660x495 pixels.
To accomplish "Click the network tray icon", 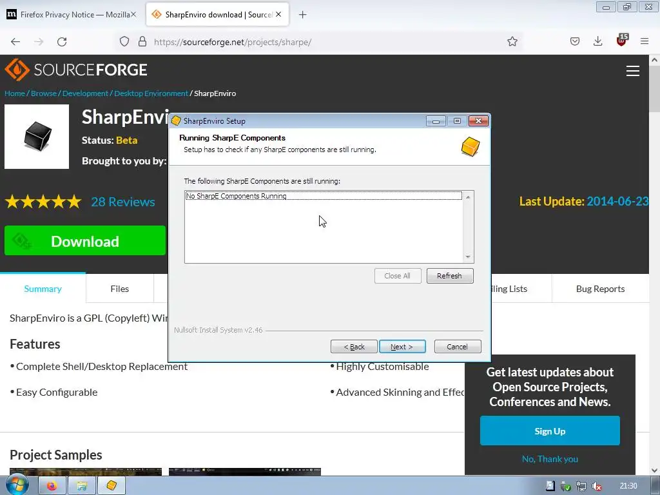I will (581, 486).
